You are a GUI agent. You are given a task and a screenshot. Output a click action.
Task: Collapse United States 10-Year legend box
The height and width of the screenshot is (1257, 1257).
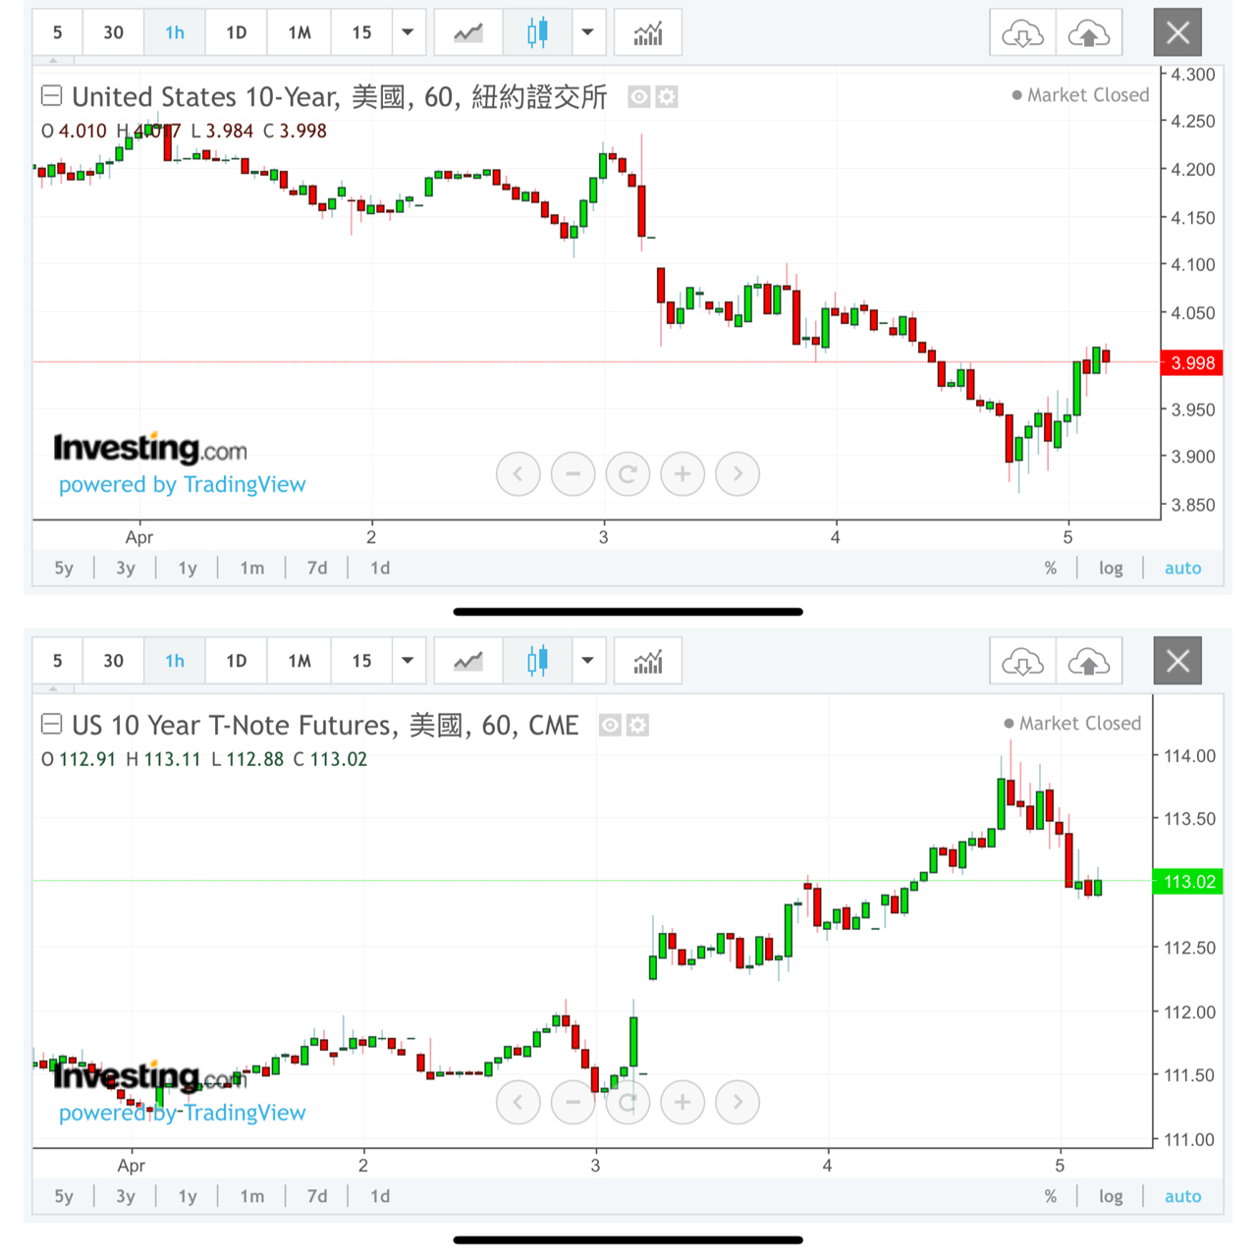tap(52, 96)
